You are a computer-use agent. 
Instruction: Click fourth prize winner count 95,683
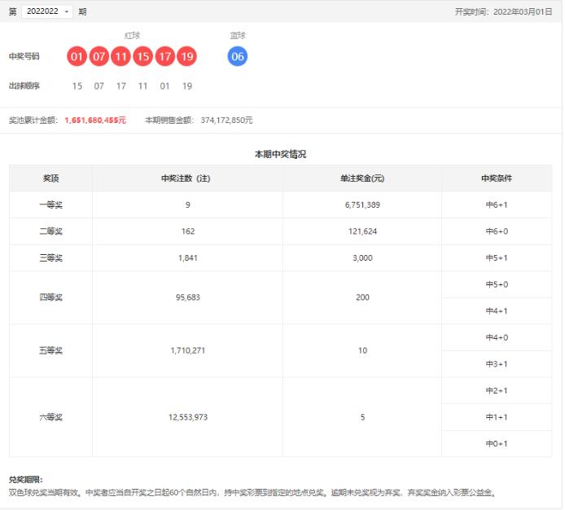[x=188, y=297]
